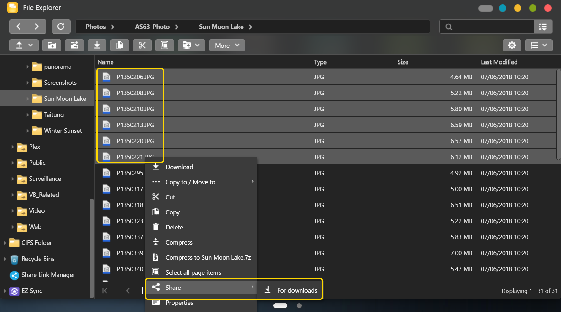Open the folder action dropdown next to More

pos(192,45)
